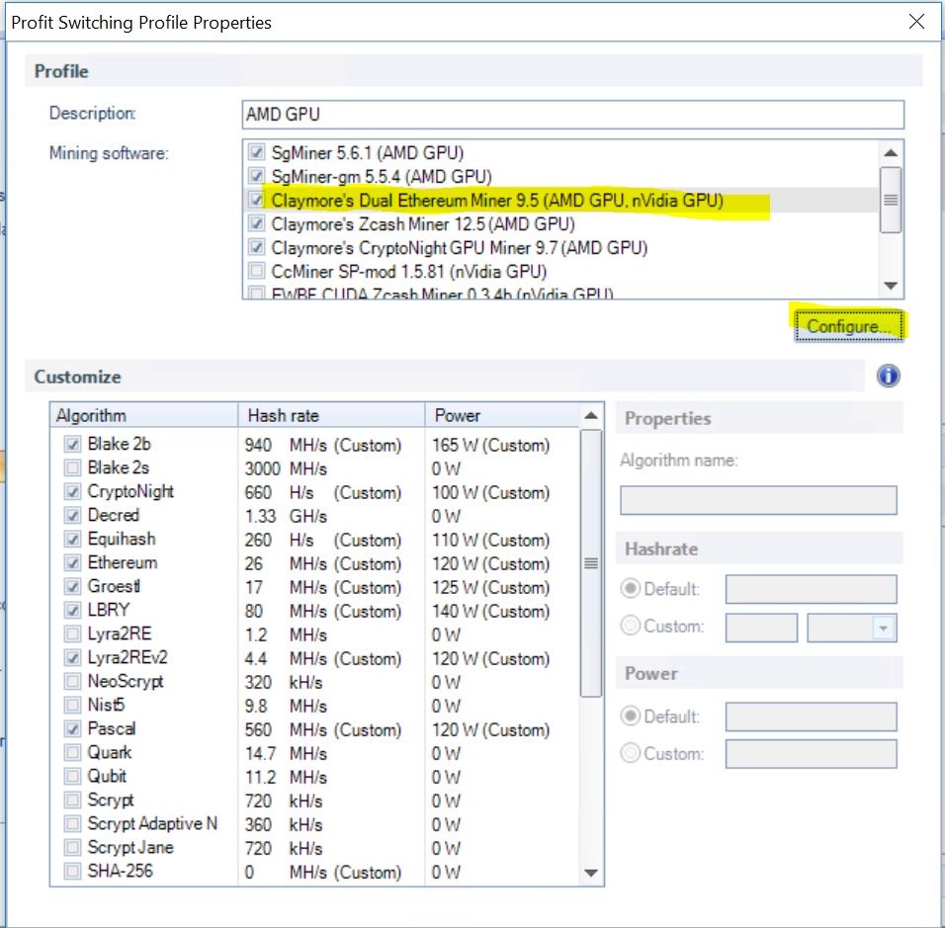Sort by the Power column header
This screenshot has width=945, height=928.
point(502,415)
